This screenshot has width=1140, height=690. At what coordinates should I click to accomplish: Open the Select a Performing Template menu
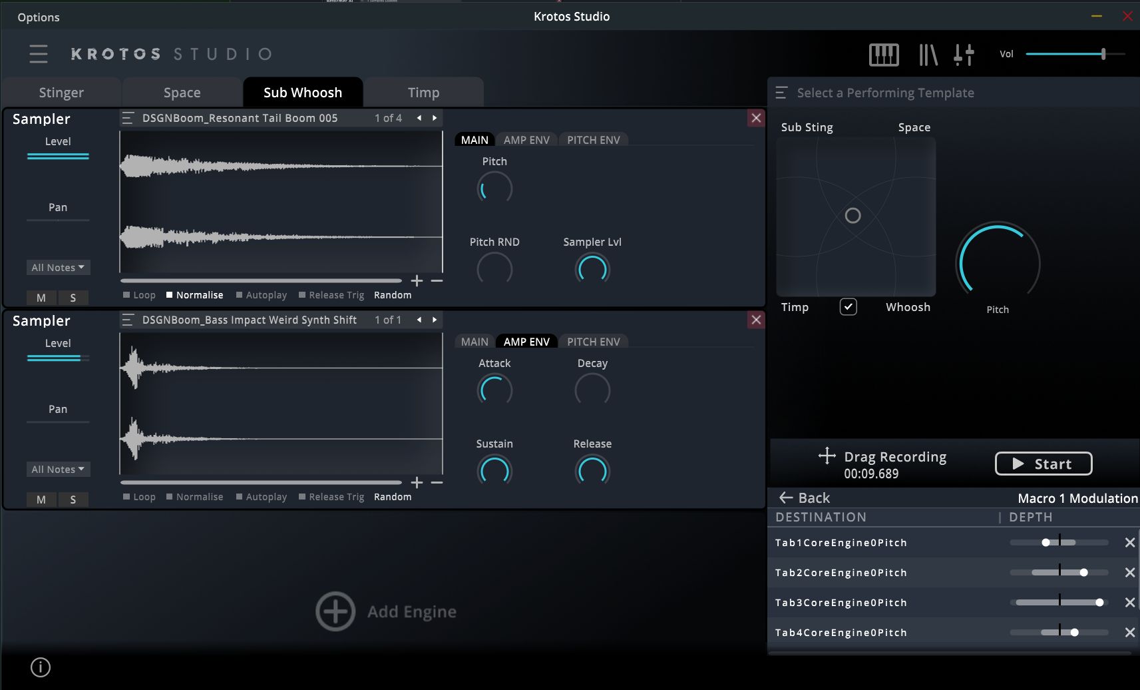click(x=876, y=93)
